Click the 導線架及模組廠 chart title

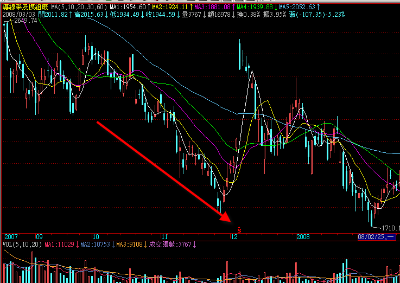25,6
